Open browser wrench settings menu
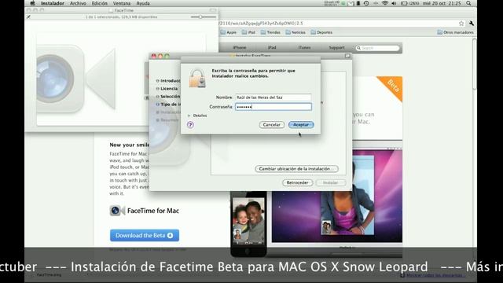The image size is (503, 283). 472,23
